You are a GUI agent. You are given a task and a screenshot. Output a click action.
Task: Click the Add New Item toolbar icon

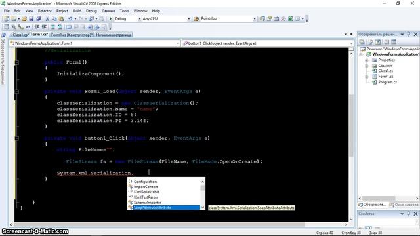pyautogui.click(x=13, y=19)
